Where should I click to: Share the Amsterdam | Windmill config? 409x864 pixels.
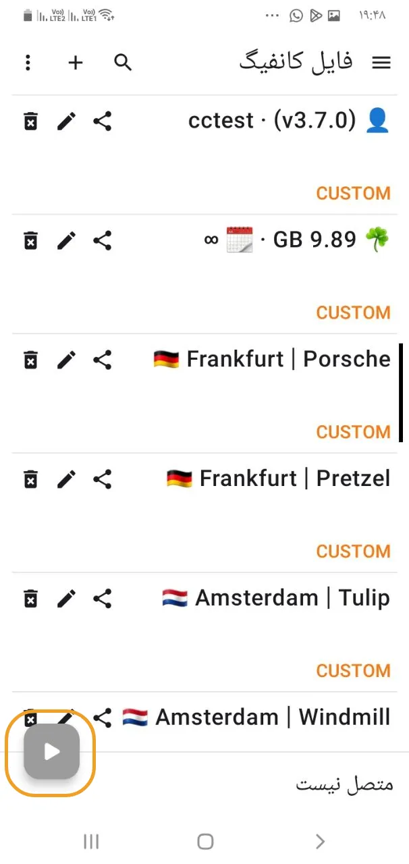pos(102,718)
